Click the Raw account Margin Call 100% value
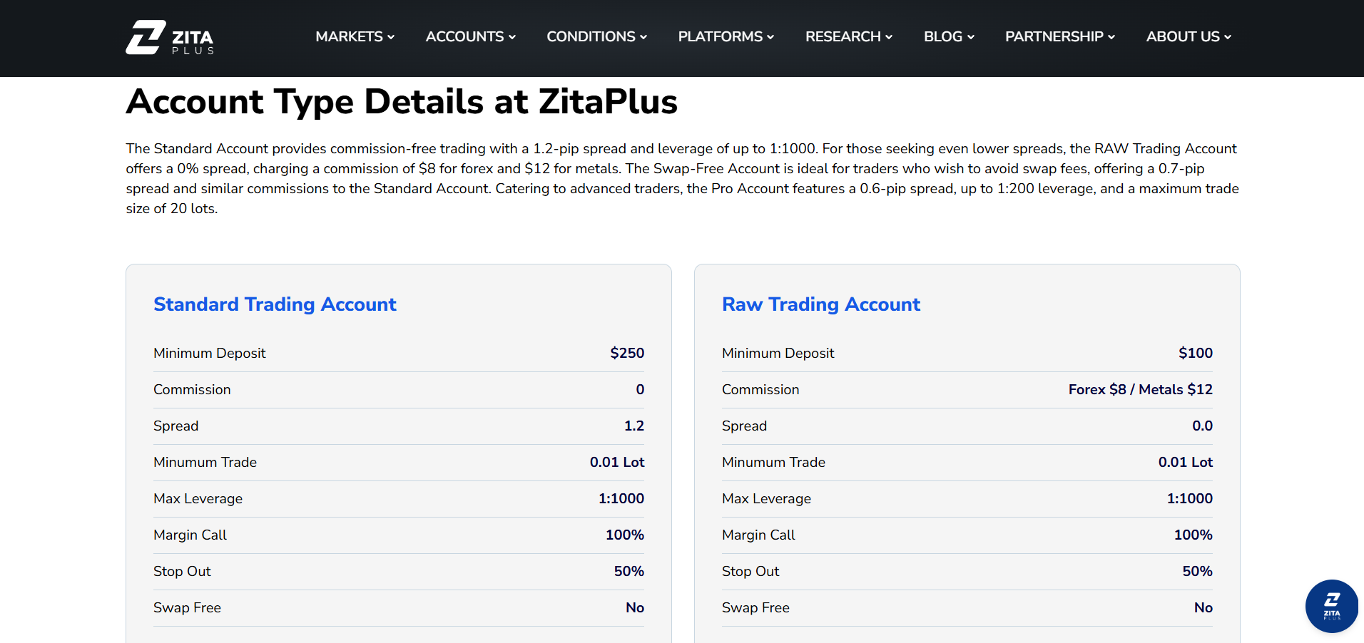The height and width of the screenshot is (643, 1364). pyautogui.click(x=1193, y=535)
